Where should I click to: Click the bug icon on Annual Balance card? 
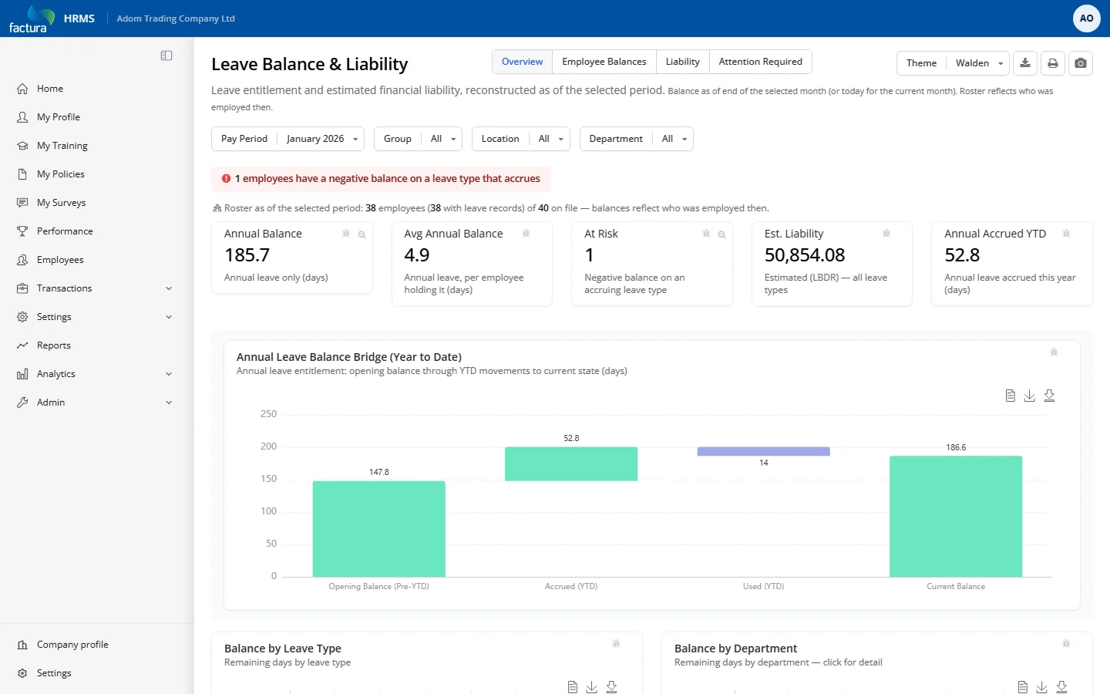click(x=346, y=234)
